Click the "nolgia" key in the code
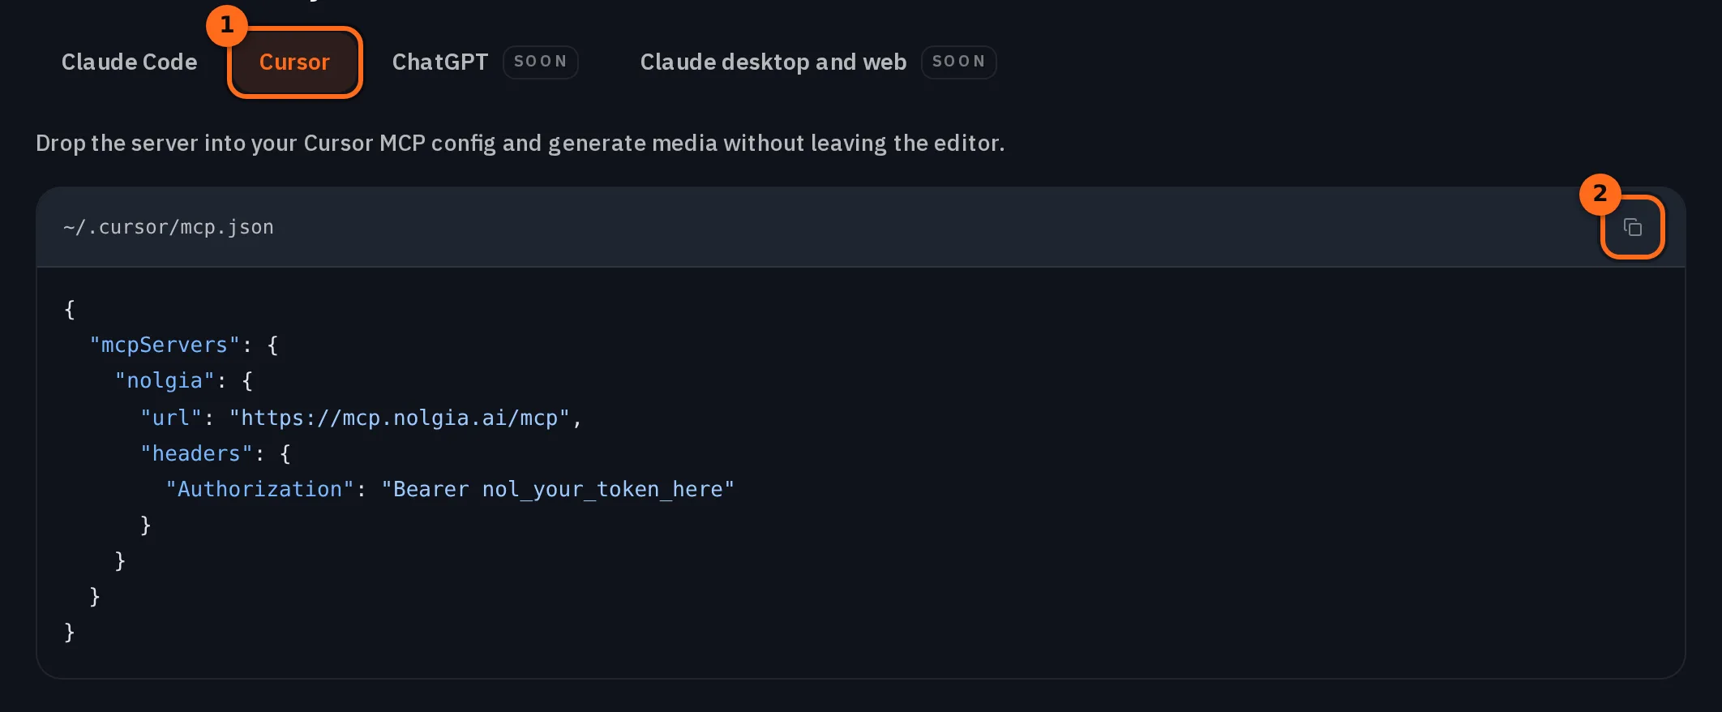This screenshot has height=712, width=1722. [165, 381]
